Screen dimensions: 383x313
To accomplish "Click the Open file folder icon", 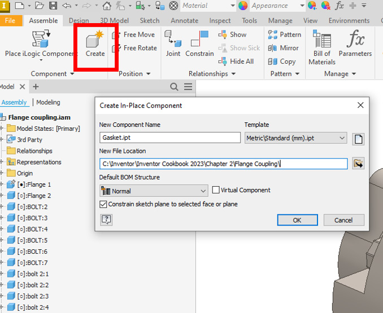I will coord(39,6).
